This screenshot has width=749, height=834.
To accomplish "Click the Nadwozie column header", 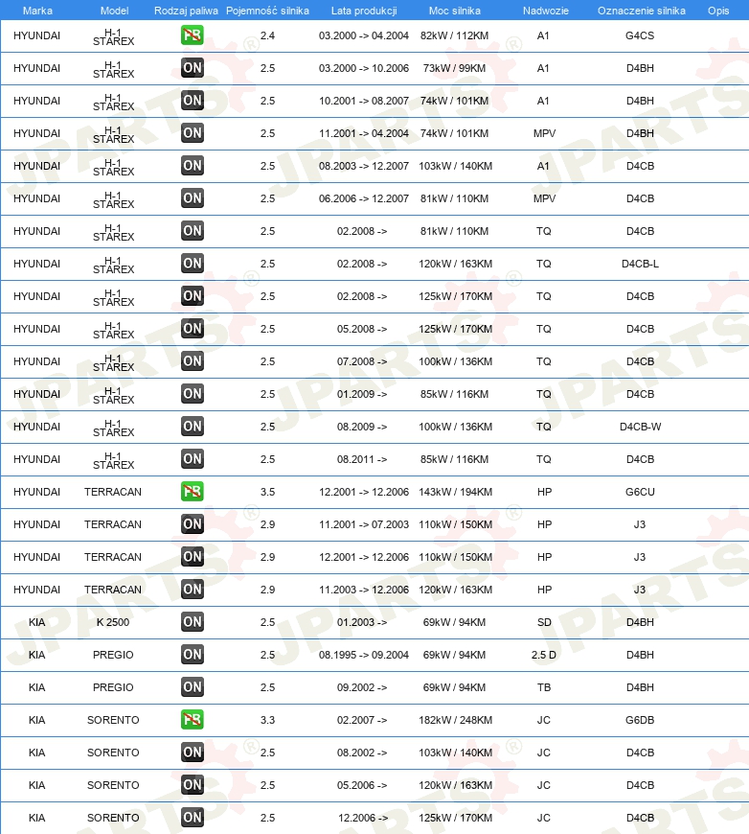I will (545, 11).
